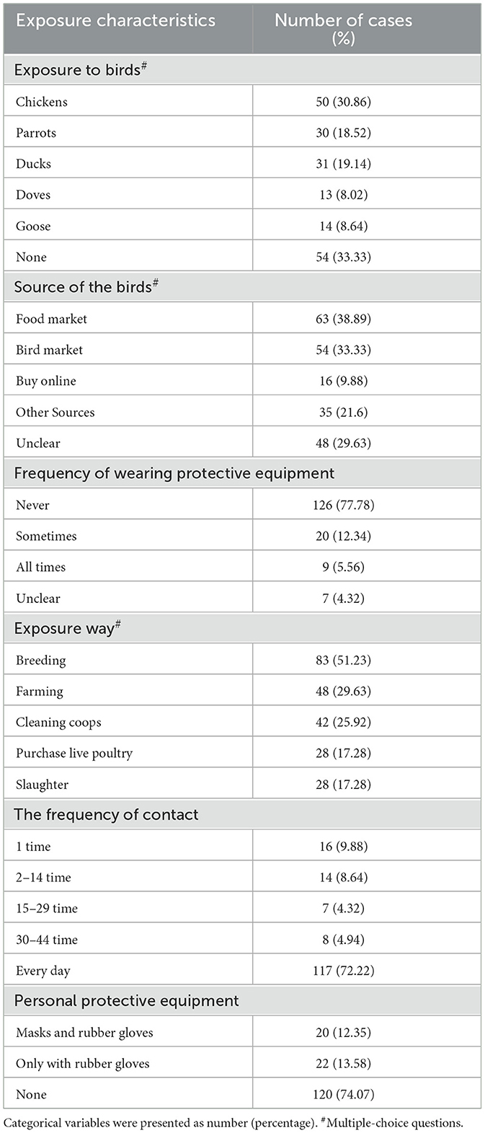Screen dimensions: 485x1133
Task: Select the Every day value 117 (72.22)
Action: pyautogui.click(x=343, y=971)
